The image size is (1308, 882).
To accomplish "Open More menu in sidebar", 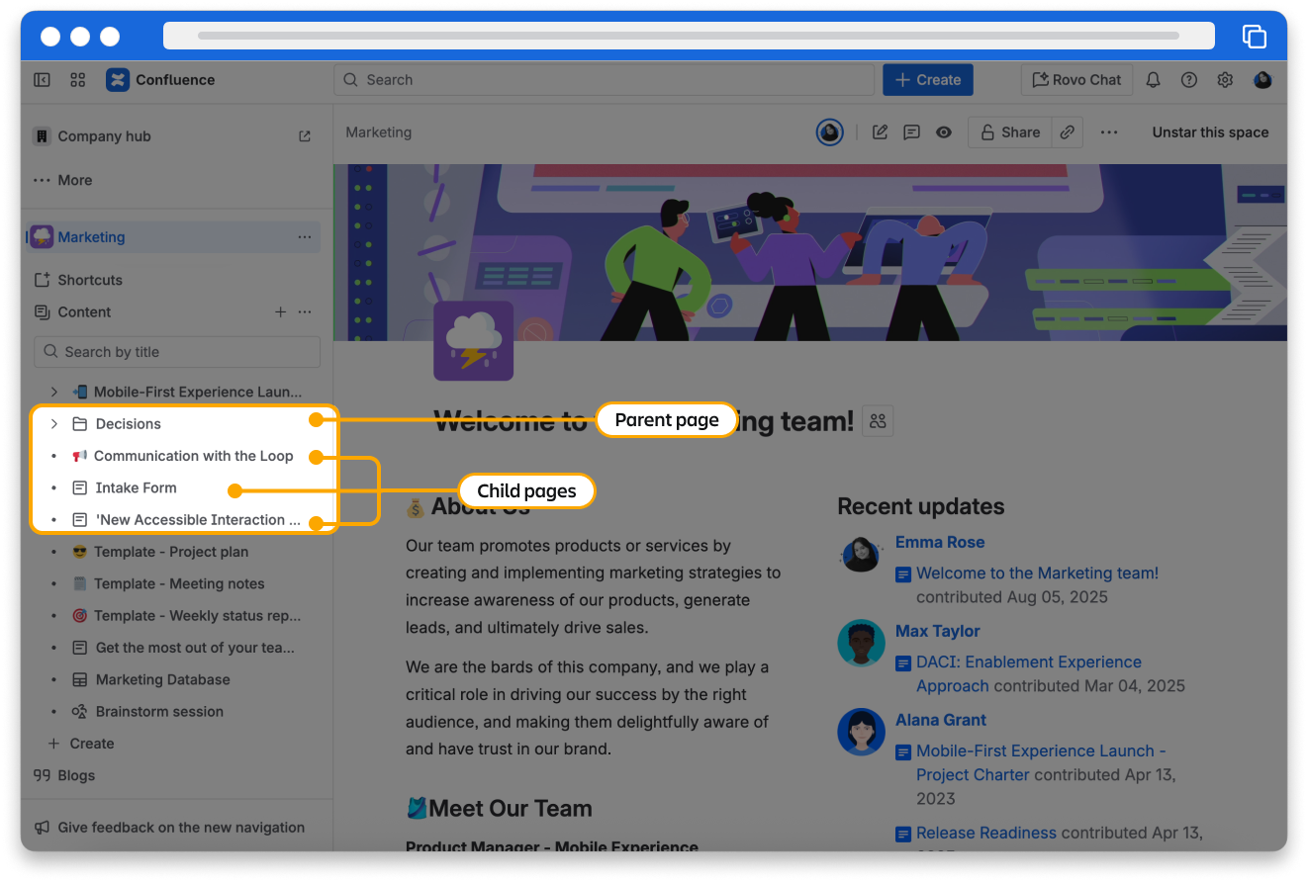I will [x=63, y=180].
